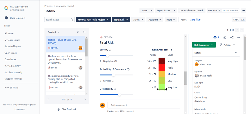Open the Risk Approved status dropdown
The width and height of the screenshot is (251, 114).
click(x=204, y=45)
